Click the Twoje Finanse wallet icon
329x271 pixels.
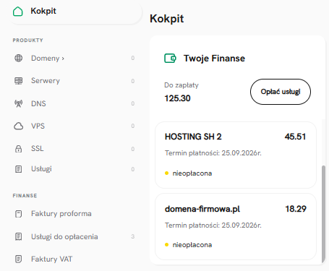170,59
